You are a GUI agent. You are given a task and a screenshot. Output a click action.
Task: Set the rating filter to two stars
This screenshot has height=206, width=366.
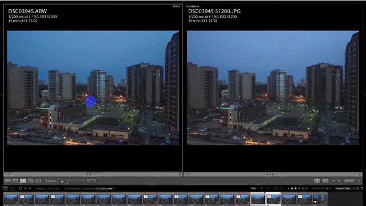[296, 188]
